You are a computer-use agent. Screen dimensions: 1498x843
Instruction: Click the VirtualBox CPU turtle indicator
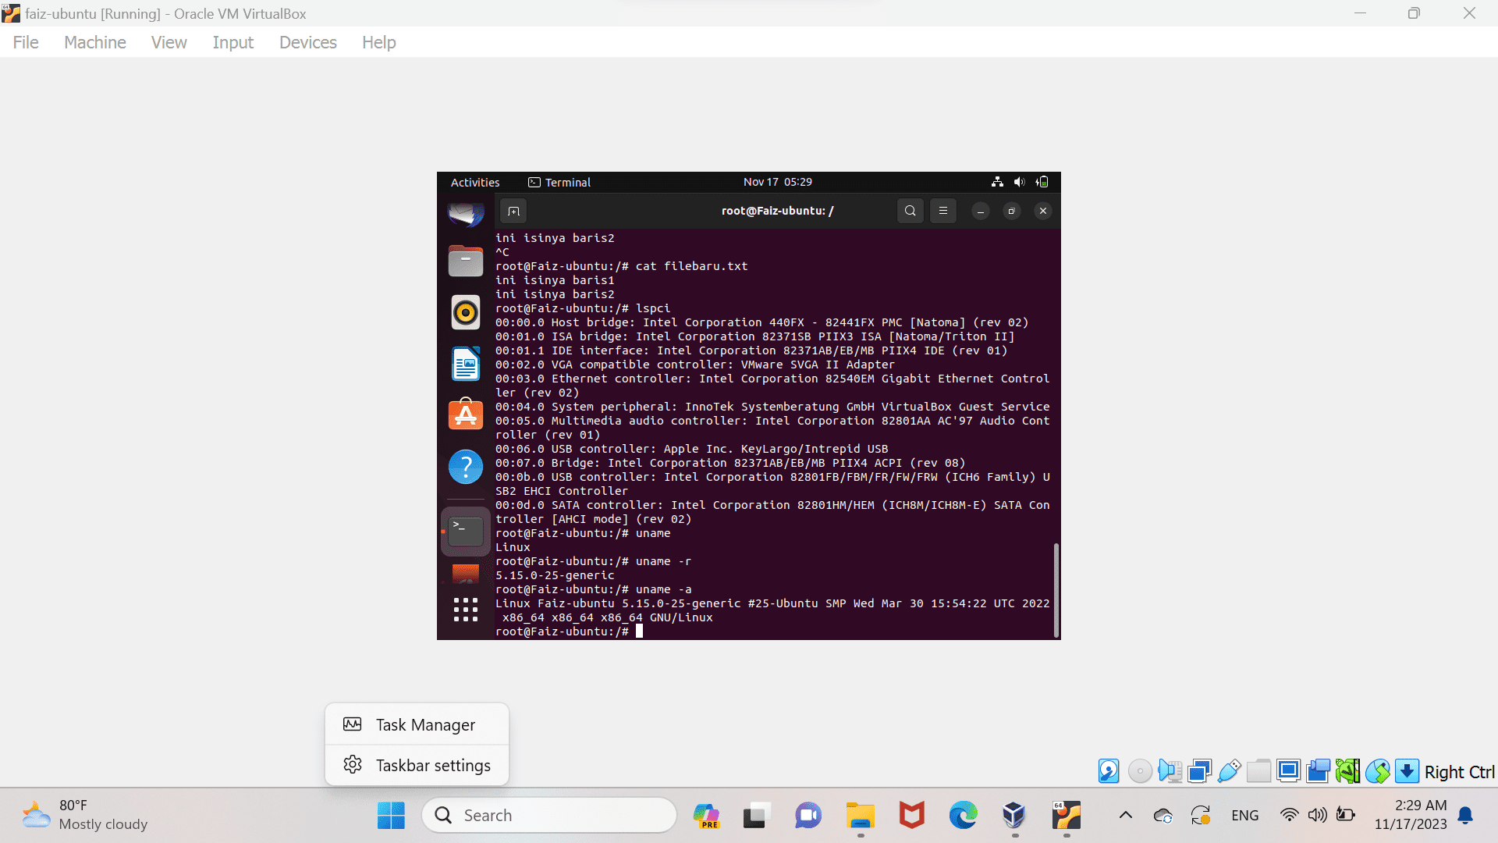(1347, 771)
